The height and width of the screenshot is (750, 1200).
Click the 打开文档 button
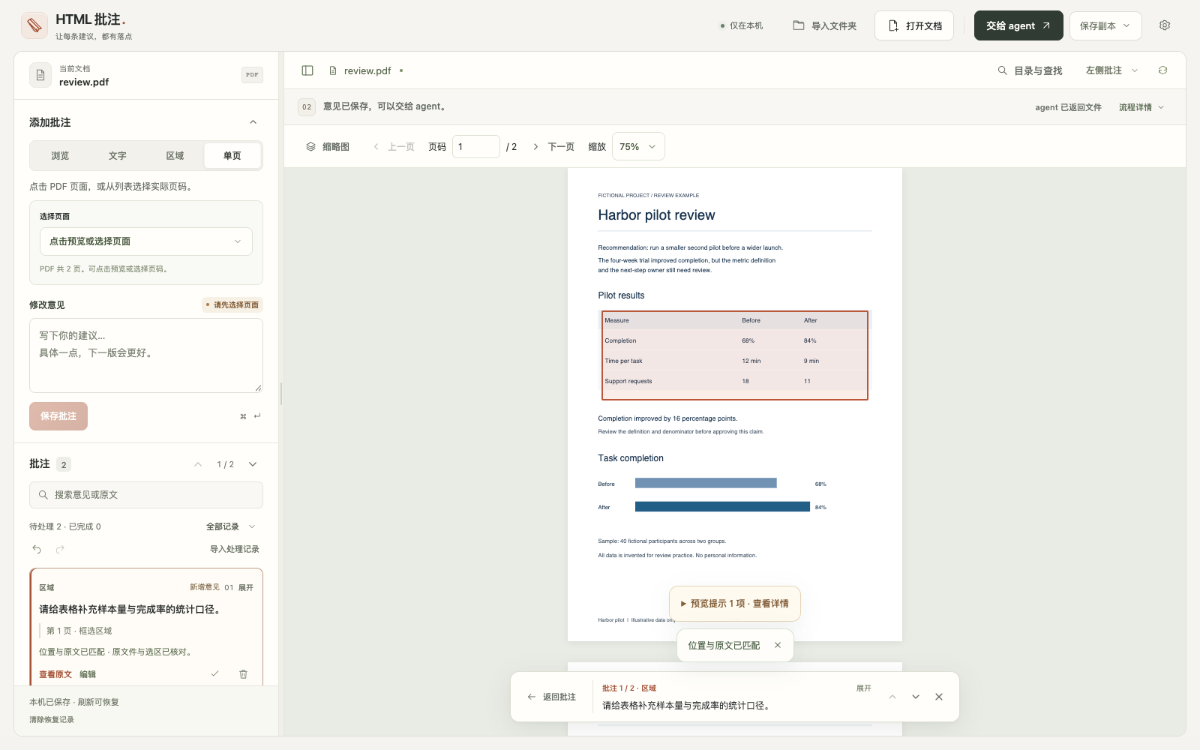coord(914,25)
